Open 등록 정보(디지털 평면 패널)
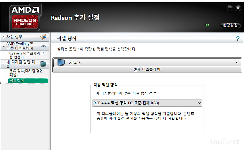Viewport: 244px width, 150px height. [26, 73]
